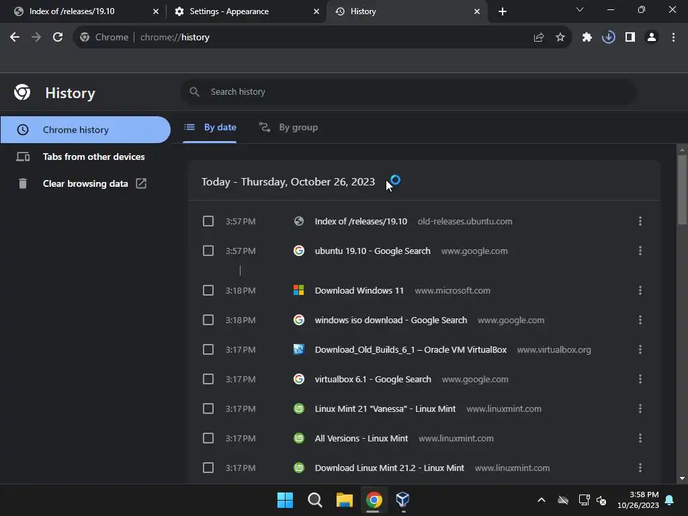
Task: Share this page icon in address bar
Action: [539, 38]
